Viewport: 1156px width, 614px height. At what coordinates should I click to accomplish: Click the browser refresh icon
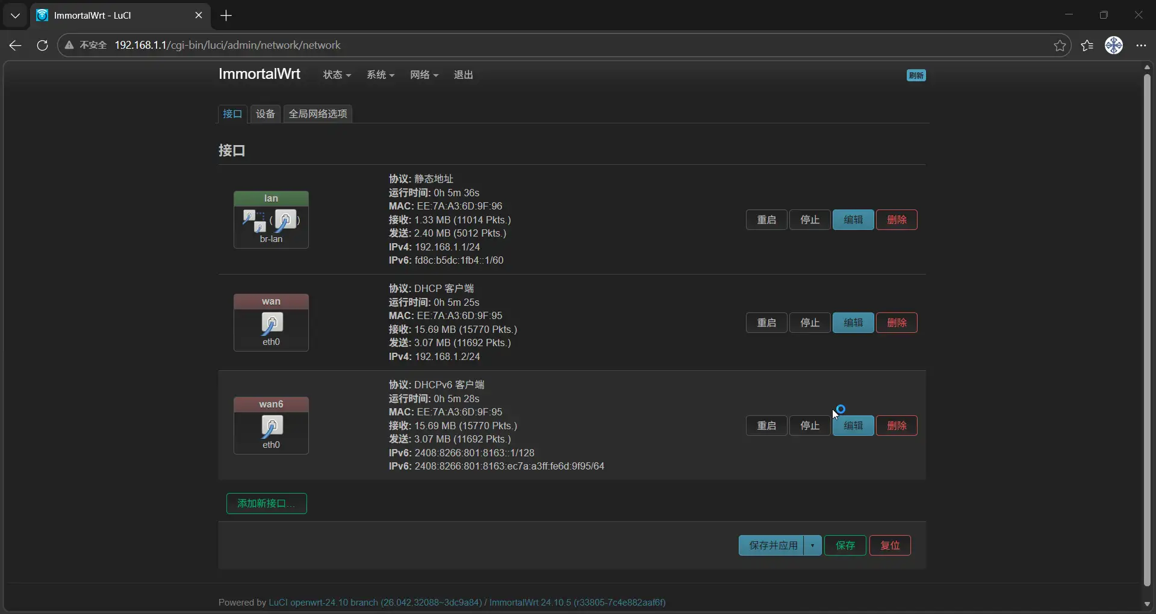[42, 45]
